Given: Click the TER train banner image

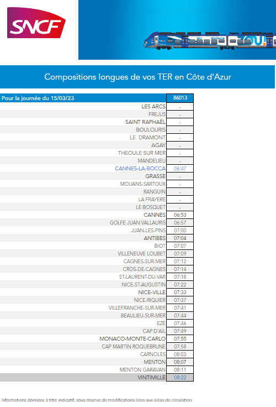Looking at the screenshot, I should [x=177, y=30].
